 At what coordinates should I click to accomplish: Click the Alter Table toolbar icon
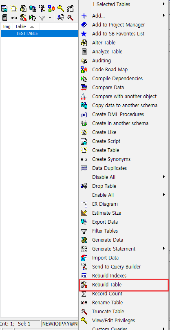click(x=23, y=9)
